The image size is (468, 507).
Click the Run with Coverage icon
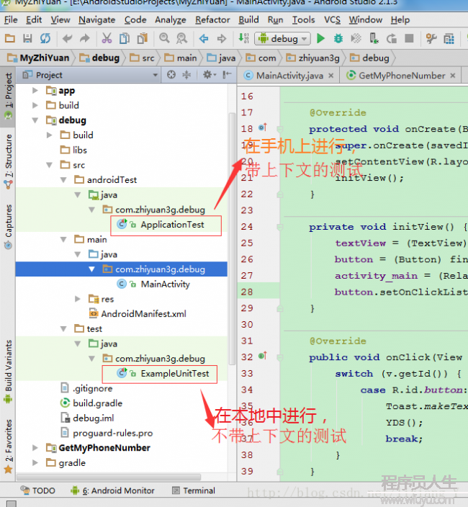click(356, 38)
